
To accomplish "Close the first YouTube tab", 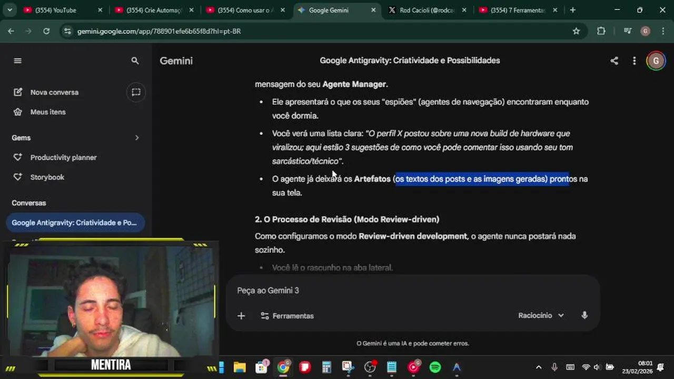I will (x=100, y=10).
